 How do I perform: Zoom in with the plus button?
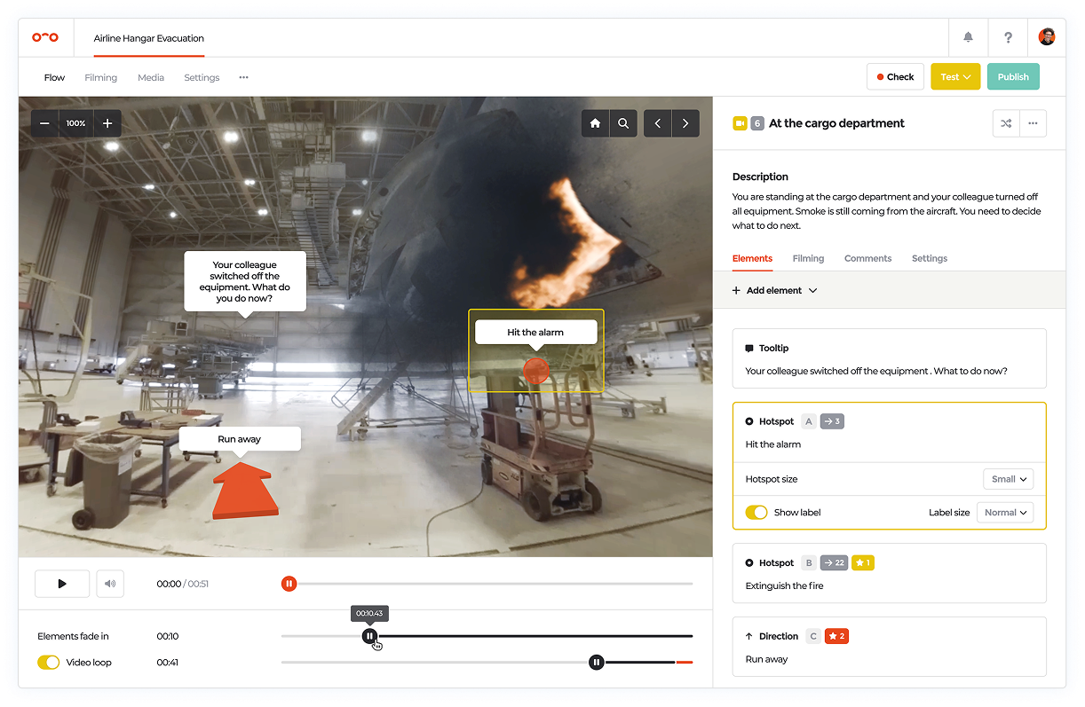click(107, 123)
